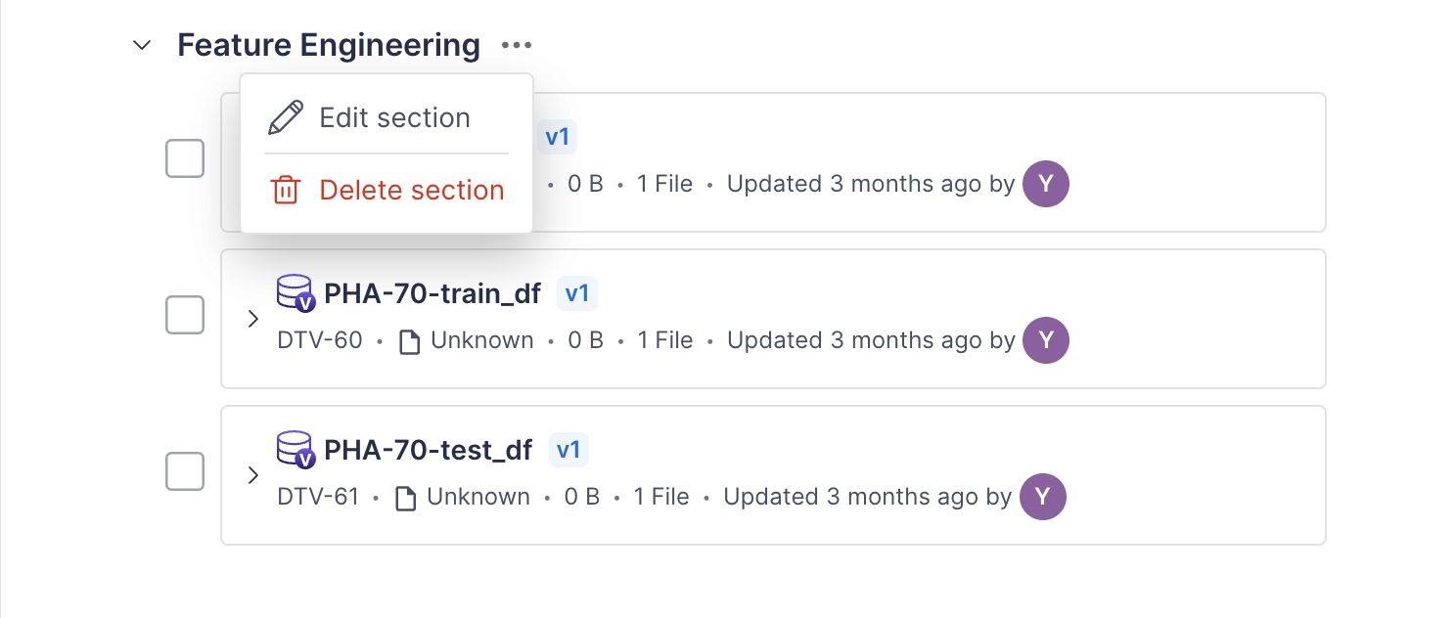1456x618 pixels.
Task: Click the Y avatar in the PHA-70-train_df card
Action: tap(1046, 340)
